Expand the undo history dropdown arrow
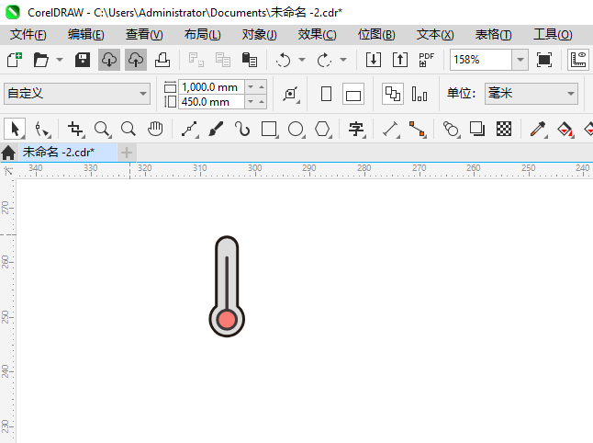 302,60
